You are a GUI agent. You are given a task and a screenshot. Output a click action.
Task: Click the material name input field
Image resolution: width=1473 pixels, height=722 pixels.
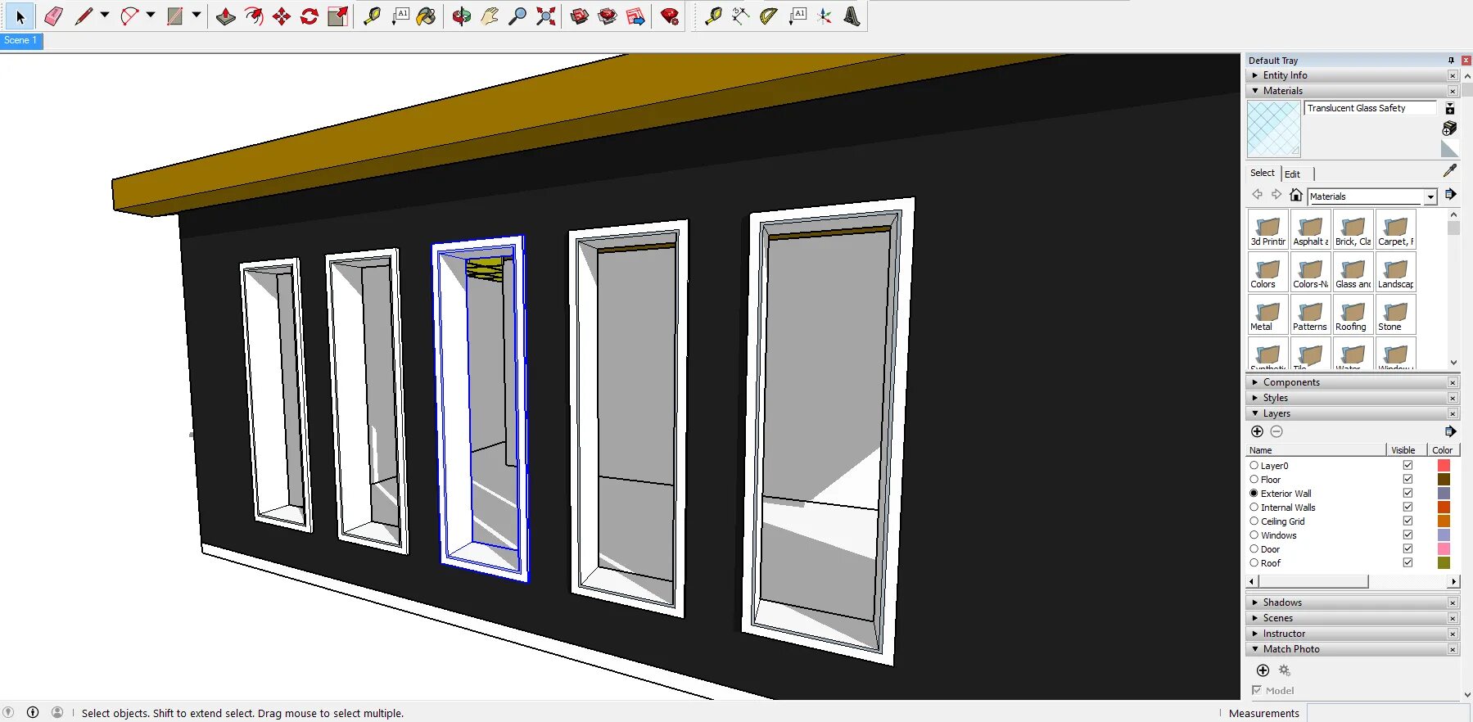[1370, 108]
